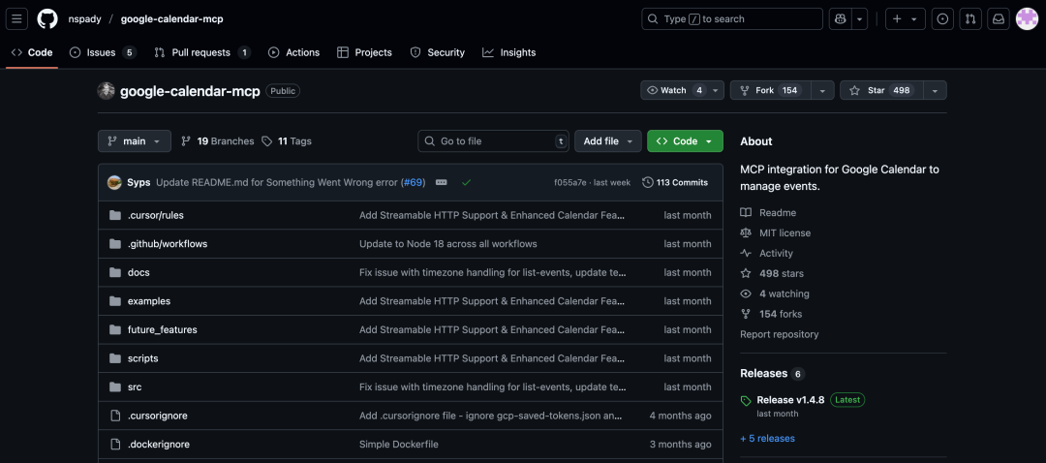Open the src folder
This screenshot has height=463, width=1046.
[135, 386]
